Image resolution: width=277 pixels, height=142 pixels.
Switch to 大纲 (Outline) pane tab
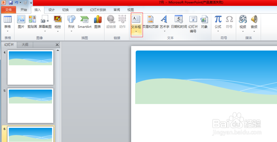25,45
